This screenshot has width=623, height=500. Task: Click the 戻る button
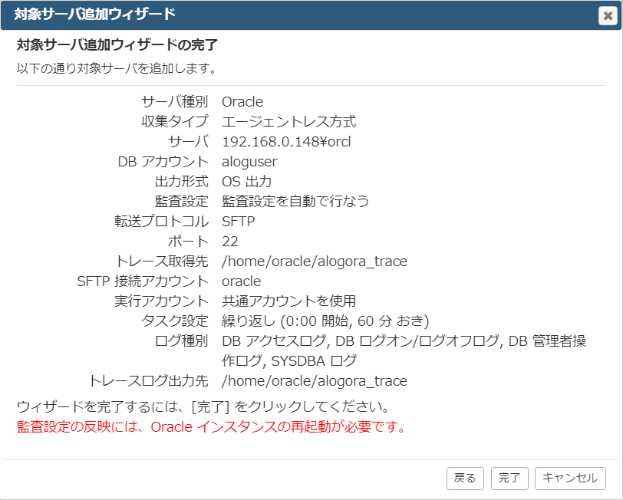click(465, 479)
